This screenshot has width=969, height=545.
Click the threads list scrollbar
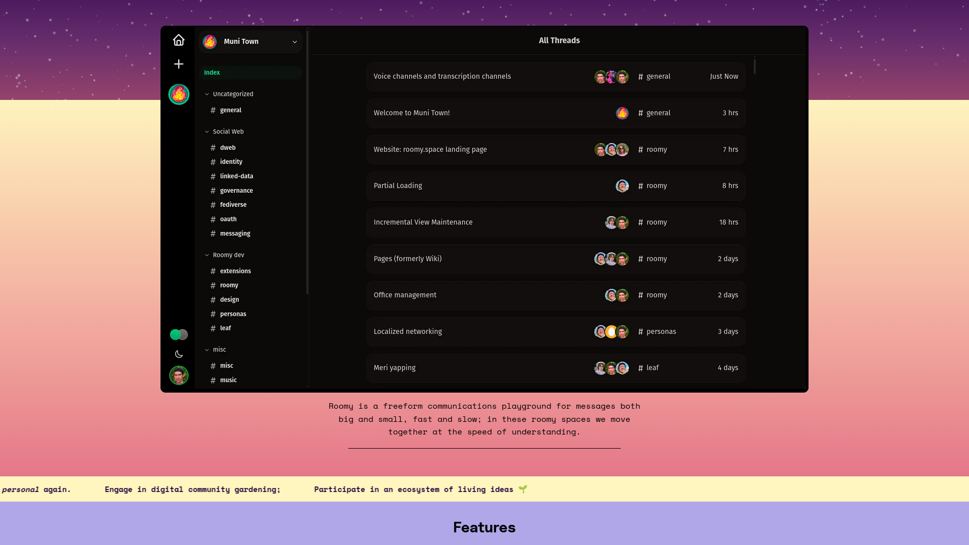coord(755,67)
